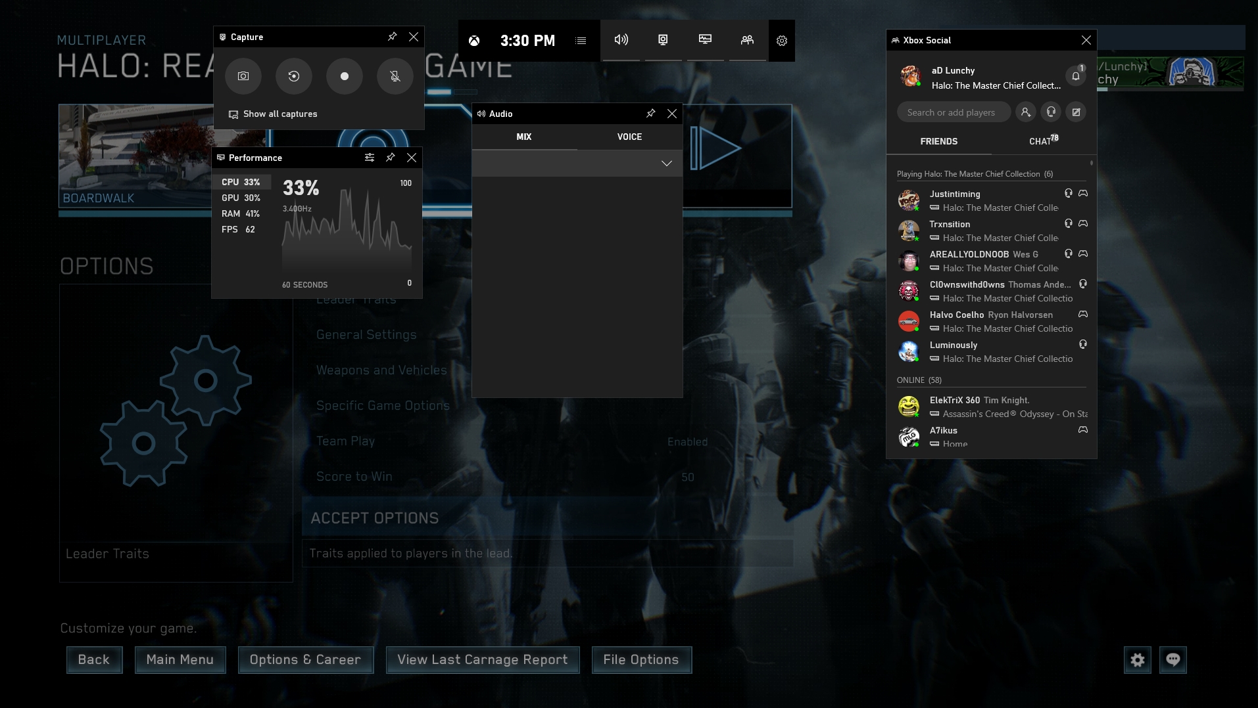
Task: Toggle the Xbox Social widget from the Game Bar
Action: point(748,40)
